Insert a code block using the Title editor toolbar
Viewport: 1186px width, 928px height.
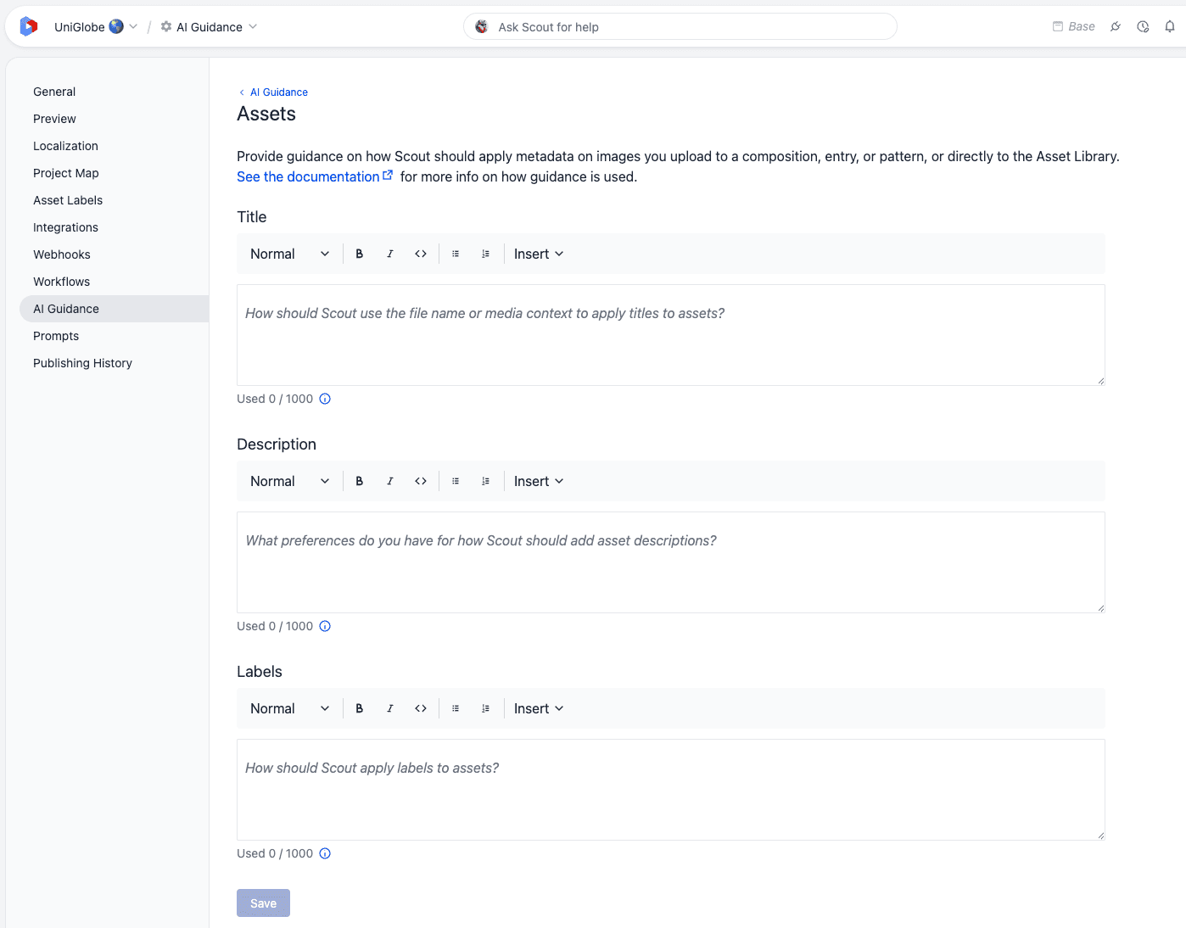click(420, 253)
